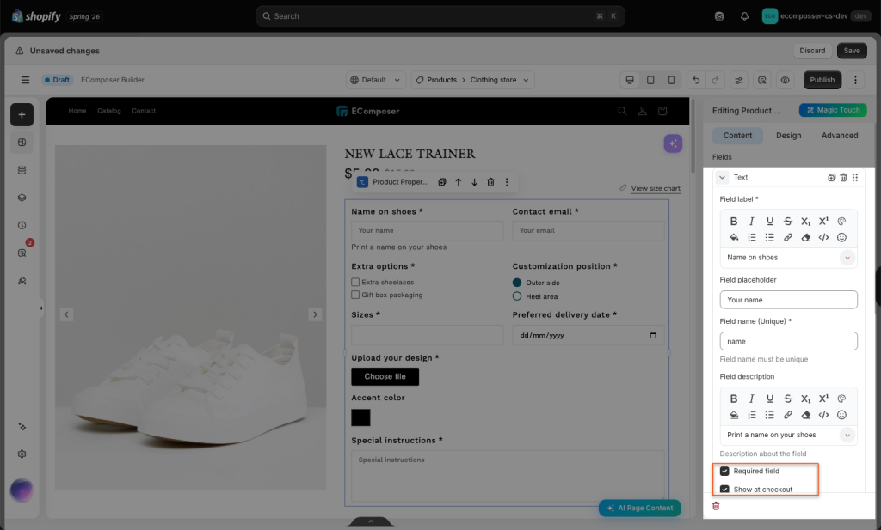Switch to the Content tab
The height and width of the screenshot is (530, 881).
tap(737, 136)
